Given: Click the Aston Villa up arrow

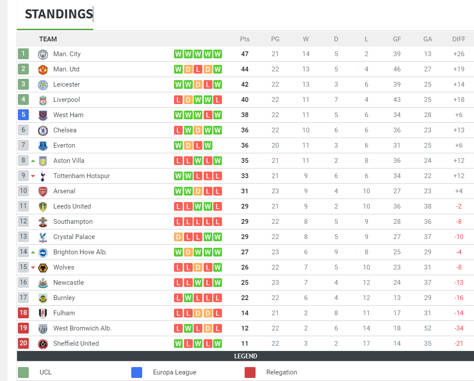Looking at the screenshot, I should pos(33,161).
